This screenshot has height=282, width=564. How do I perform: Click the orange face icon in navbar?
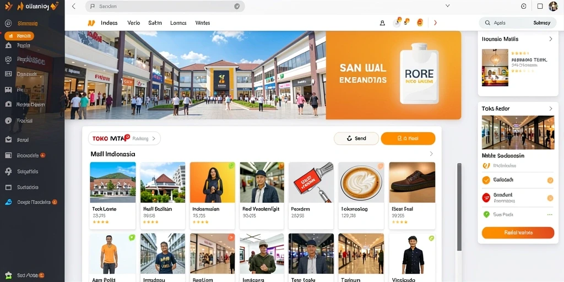(x=420, y=22)
